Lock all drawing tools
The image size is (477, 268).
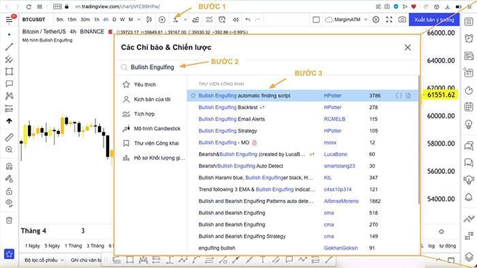[x=9, y=191]
